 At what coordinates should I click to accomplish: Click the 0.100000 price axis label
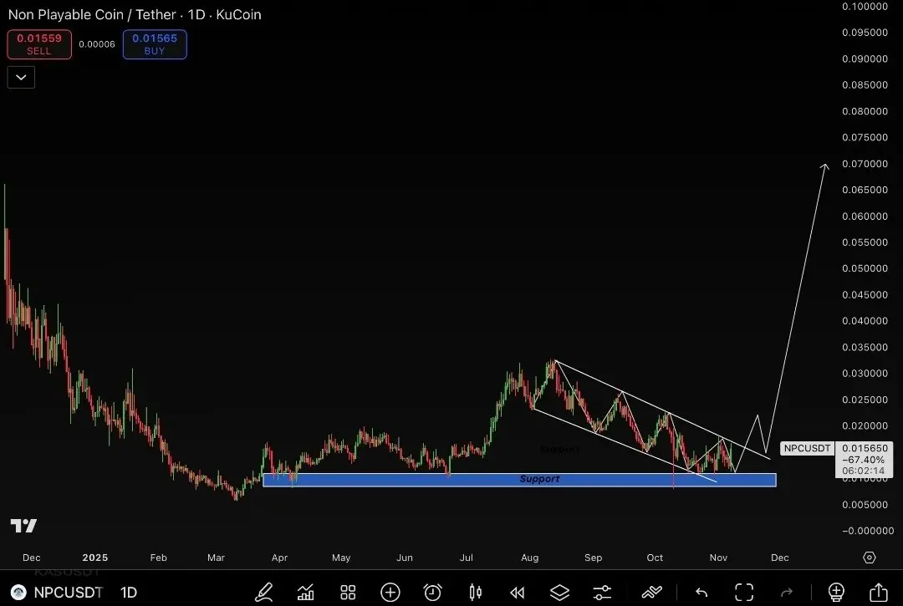point(865,7)
